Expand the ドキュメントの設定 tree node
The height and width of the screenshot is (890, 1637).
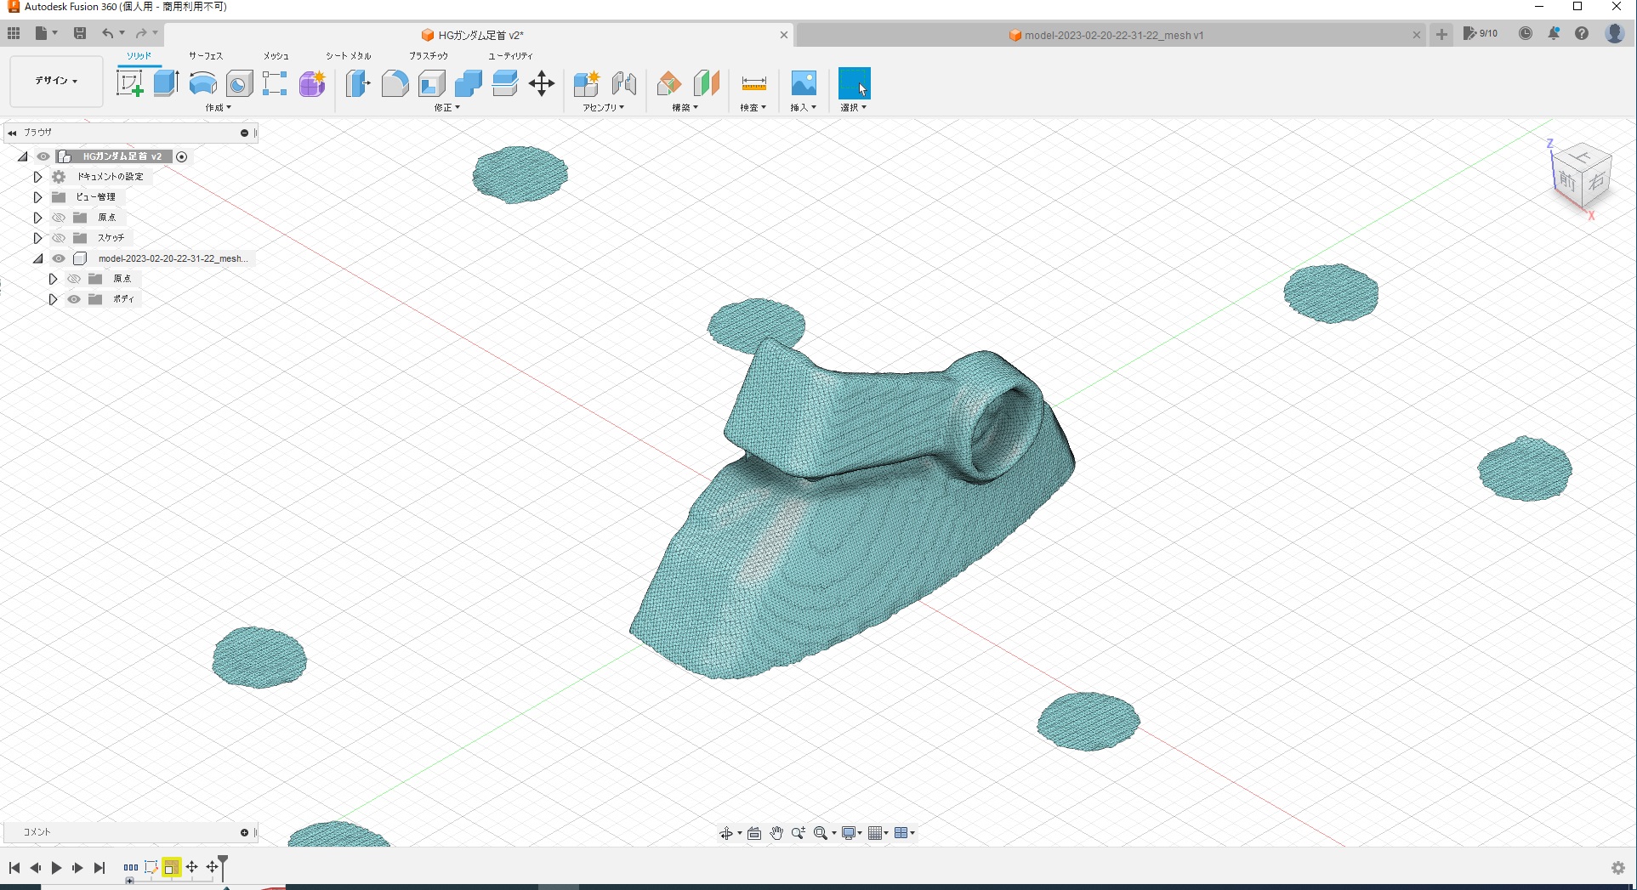[37, 177]
